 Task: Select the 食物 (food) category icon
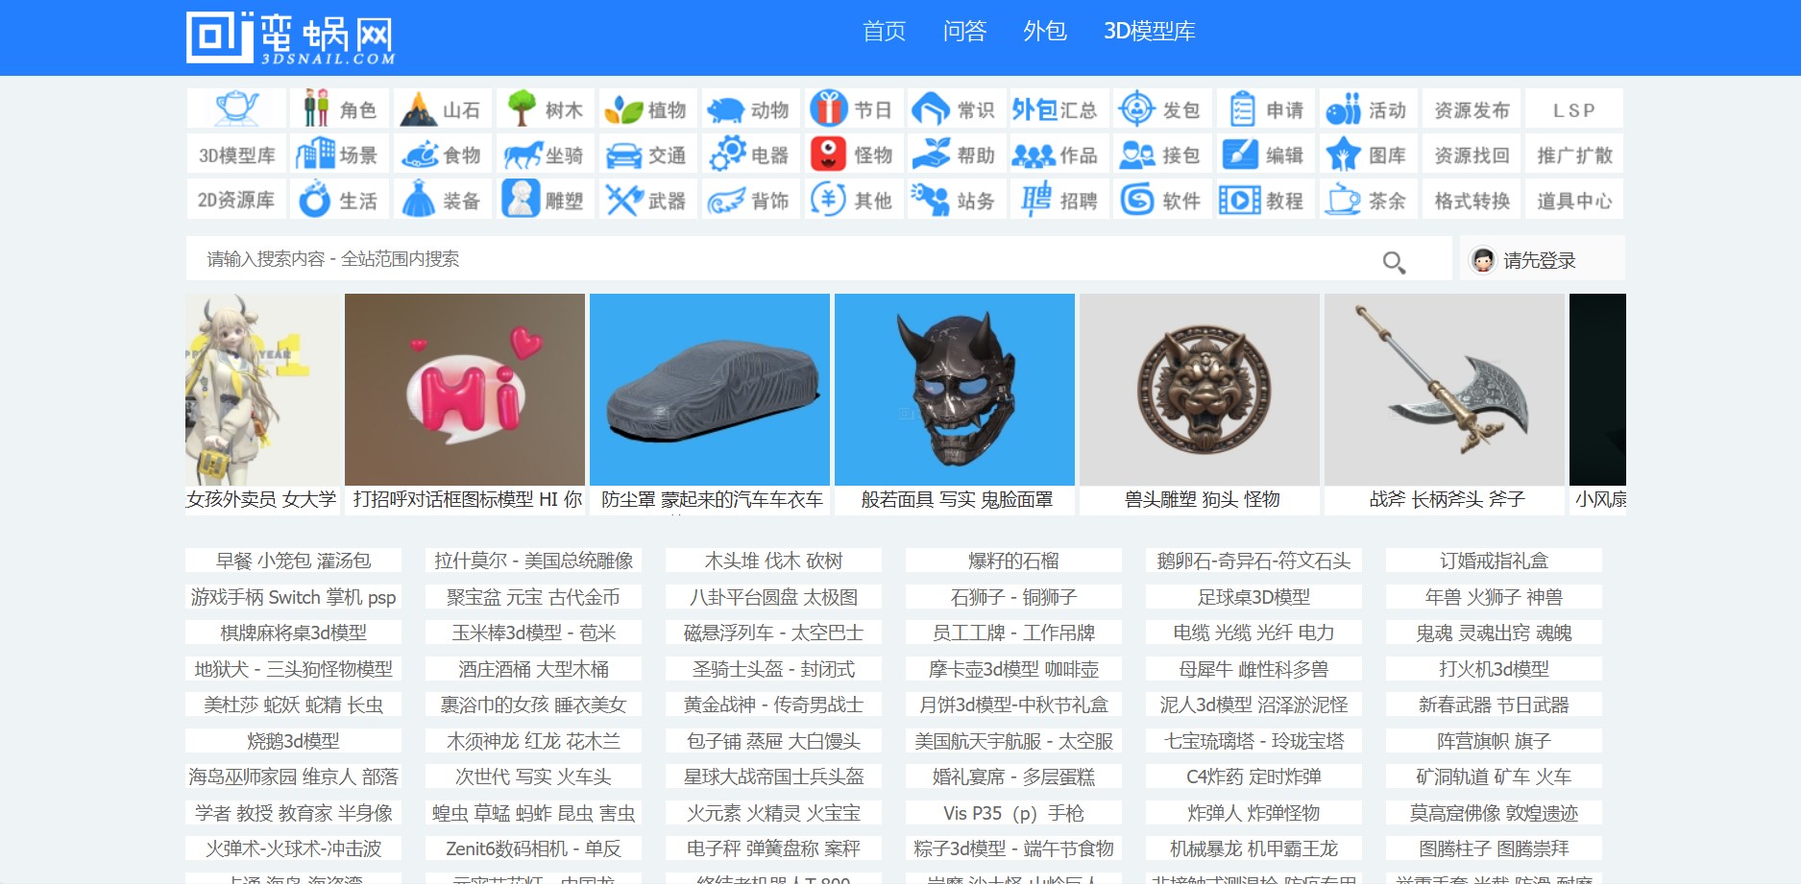(x=442, y=155)
